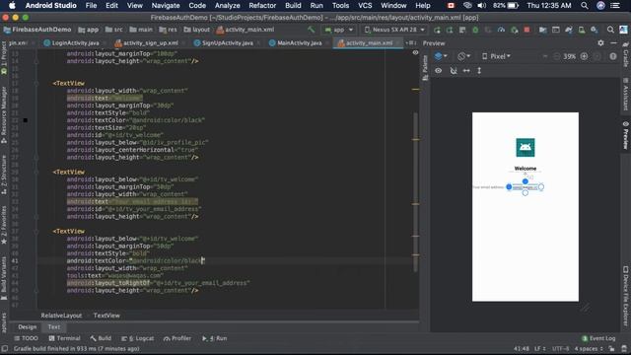Open Gradle tool window tab

coord(626,54)
